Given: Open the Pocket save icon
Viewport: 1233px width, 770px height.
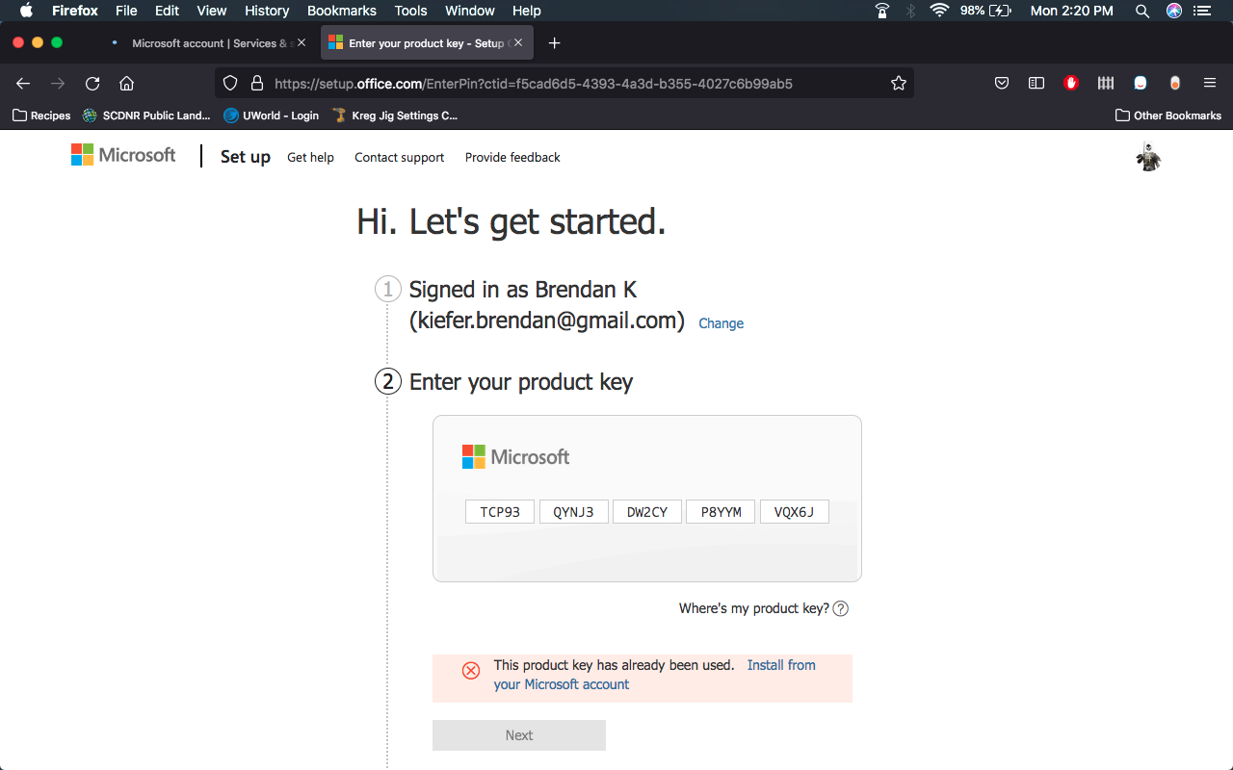Looking at the screenshot, I should coord(1002,84).
